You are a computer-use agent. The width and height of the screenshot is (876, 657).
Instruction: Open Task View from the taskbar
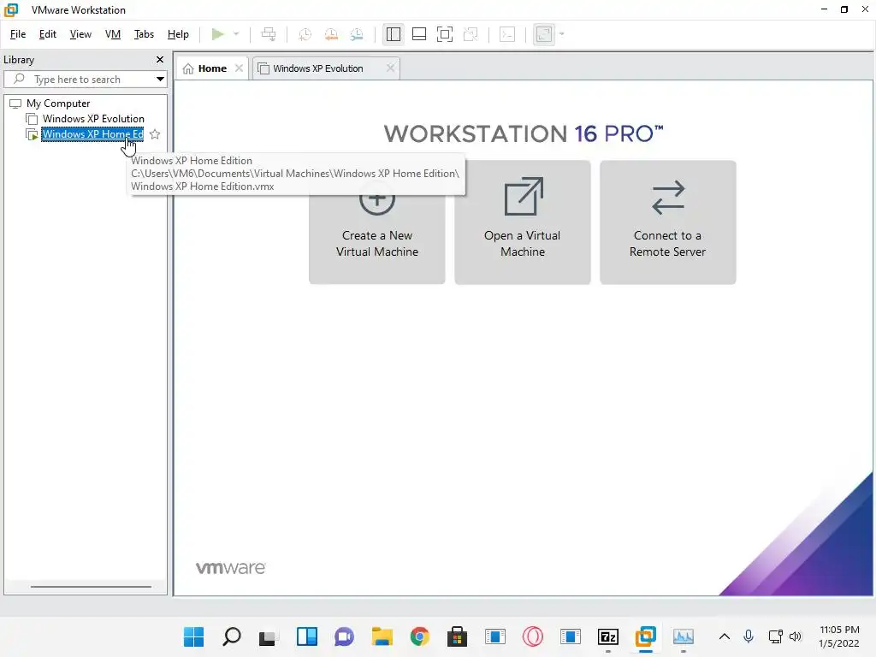tap(268, 636)
